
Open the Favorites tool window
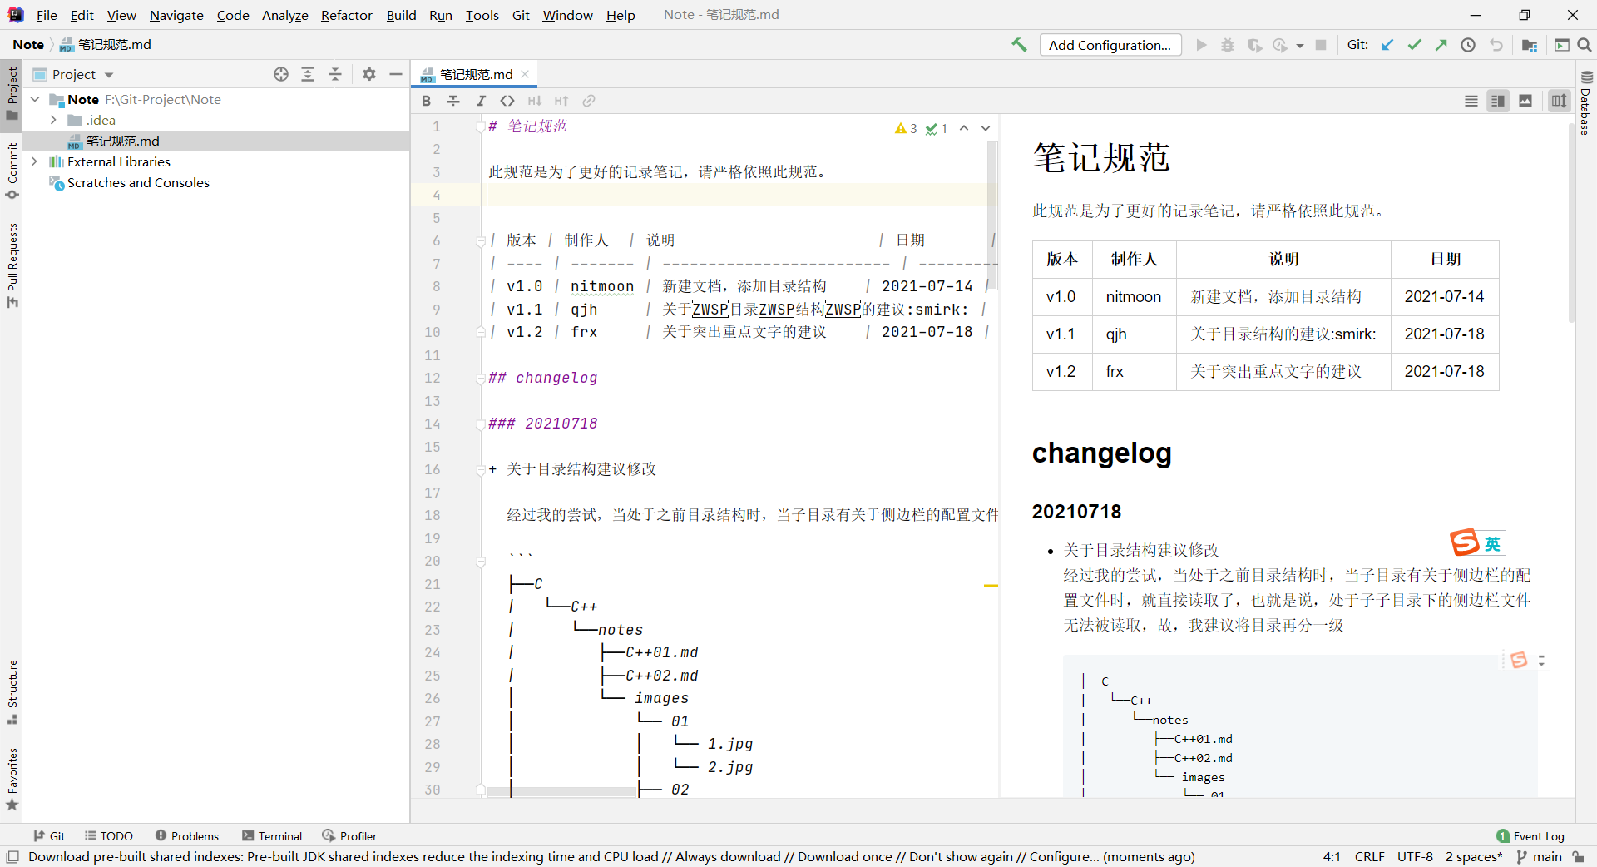[x=12, y=779]
